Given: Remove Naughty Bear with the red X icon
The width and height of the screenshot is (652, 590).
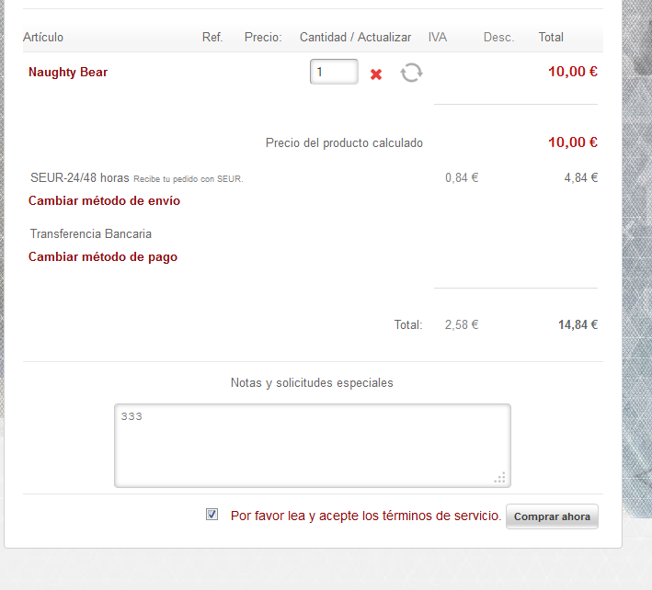Looking at the screenshot, I should (x=376, y=74).
